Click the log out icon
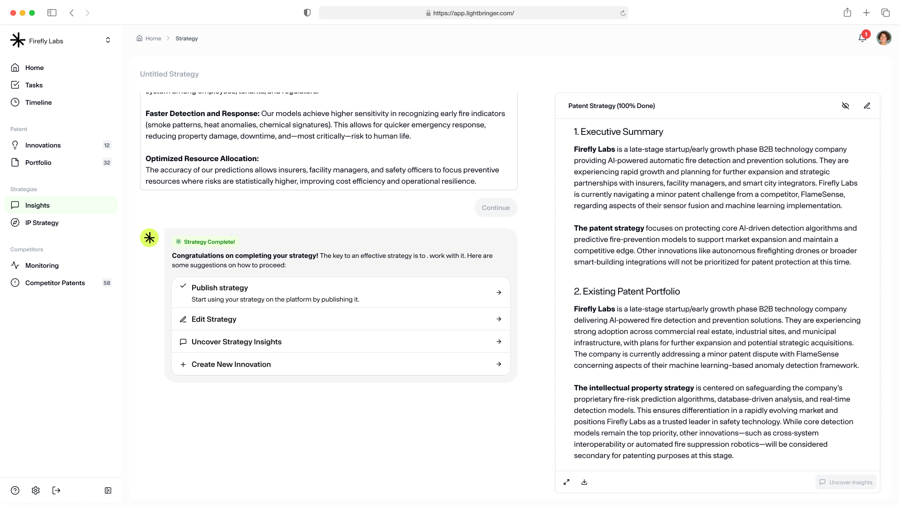Screen dimensions: 900x505 tap(56, 490)
